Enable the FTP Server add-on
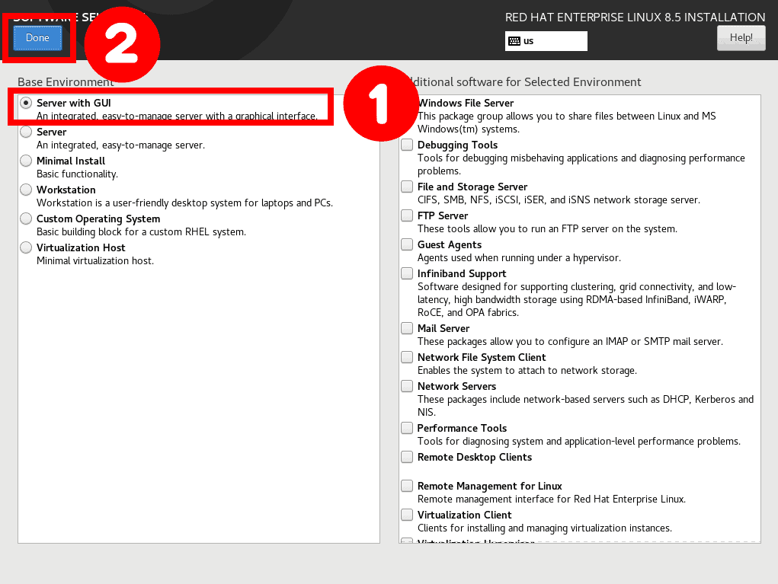778x584 pixels. click(407, 215)
